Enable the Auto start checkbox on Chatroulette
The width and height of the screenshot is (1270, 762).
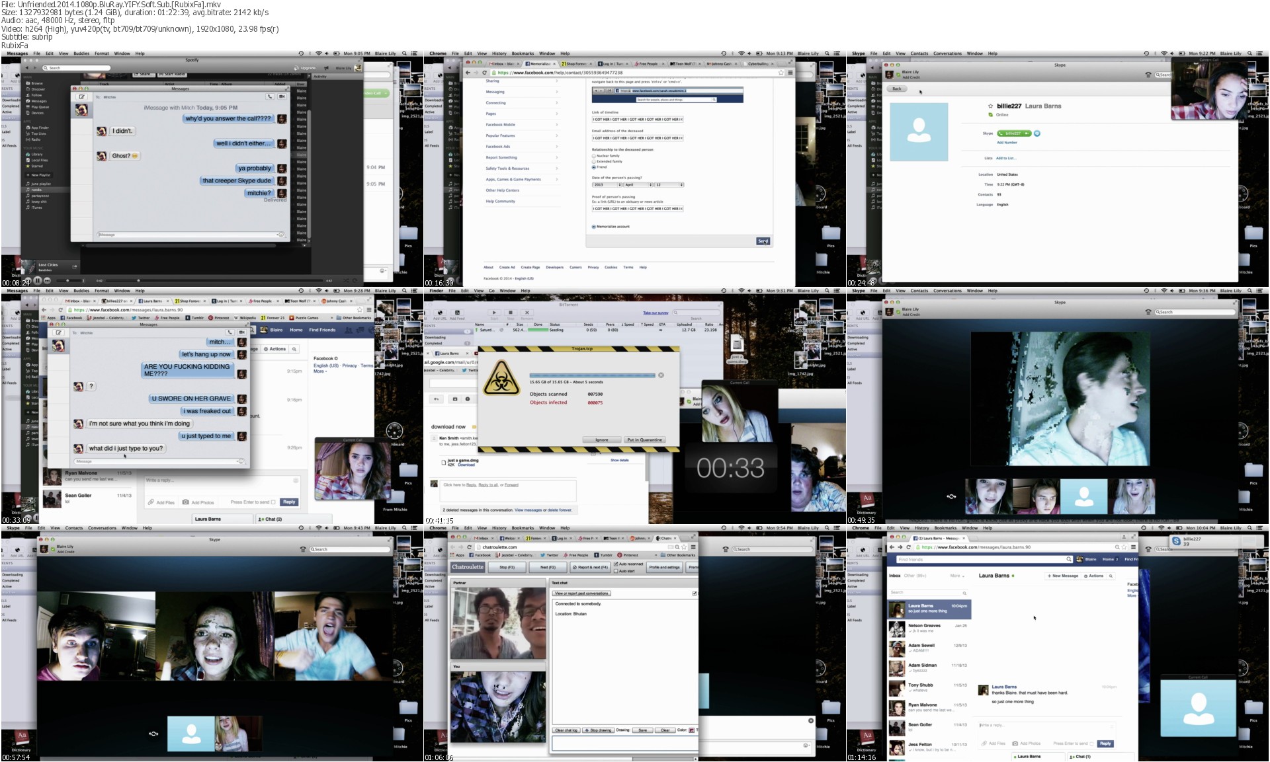coord(616,571)
